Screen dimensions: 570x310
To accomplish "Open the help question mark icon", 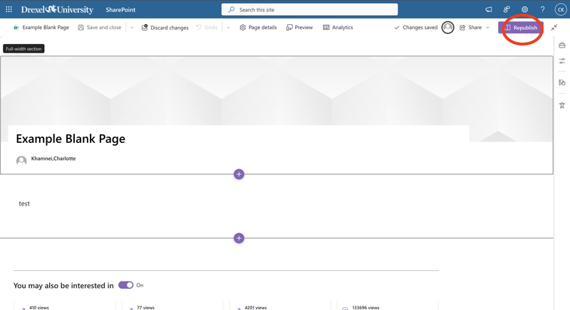I will (x=542, y=10).
